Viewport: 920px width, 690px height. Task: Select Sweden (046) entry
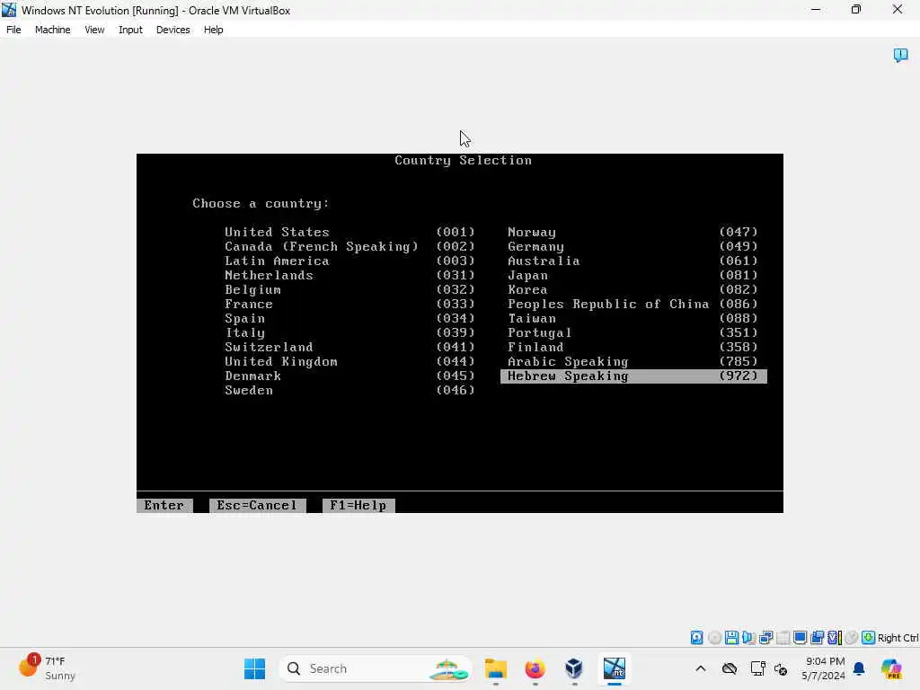tap(349, 390)
